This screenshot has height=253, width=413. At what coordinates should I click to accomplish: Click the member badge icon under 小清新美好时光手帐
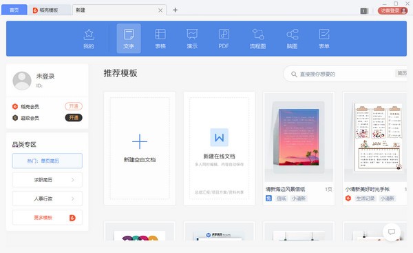point(348,199)
